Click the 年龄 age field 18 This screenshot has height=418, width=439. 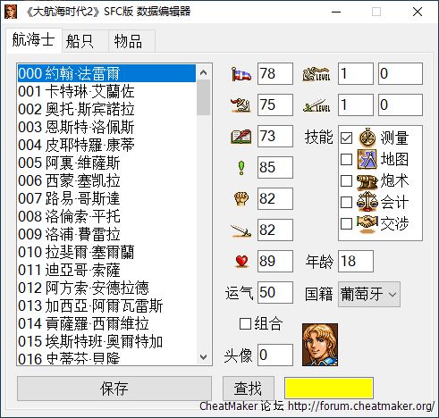pyautogui.click(x=356, y=261)
